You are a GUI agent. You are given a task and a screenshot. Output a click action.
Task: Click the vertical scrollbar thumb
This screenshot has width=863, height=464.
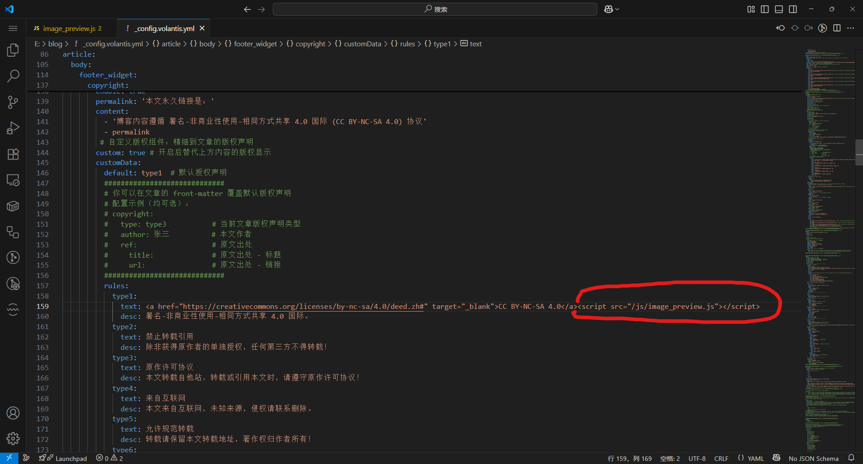click(x=859, y=152)
